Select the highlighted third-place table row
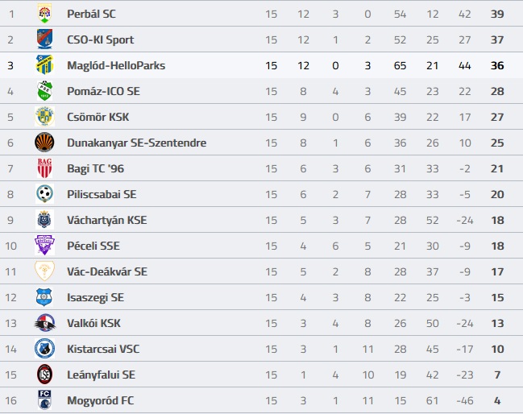The height and width of the screenshot is (414, 523). click(261, 65)
